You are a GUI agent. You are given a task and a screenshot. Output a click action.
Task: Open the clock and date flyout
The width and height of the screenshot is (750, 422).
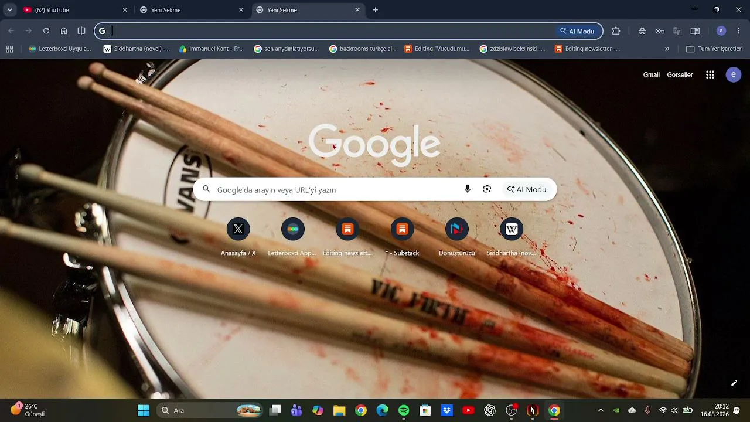point(714,410)
